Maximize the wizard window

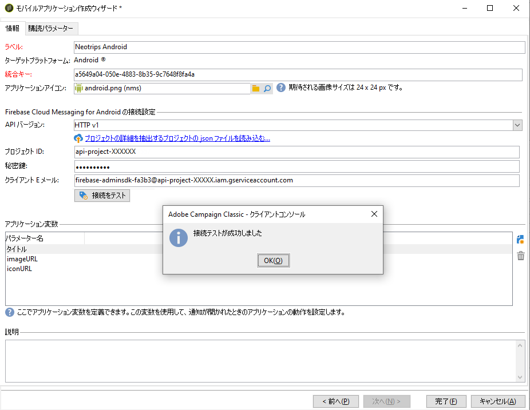(x=490, y=8)
